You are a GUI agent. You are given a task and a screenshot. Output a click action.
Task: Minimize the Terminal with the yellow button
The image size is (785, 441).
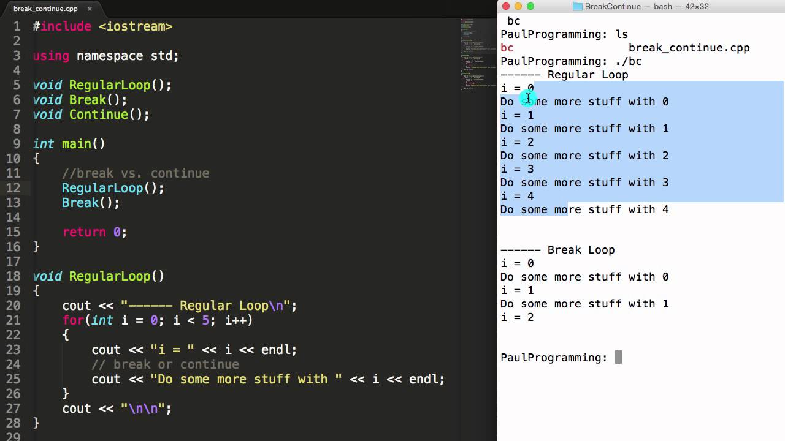pos(518,6)
